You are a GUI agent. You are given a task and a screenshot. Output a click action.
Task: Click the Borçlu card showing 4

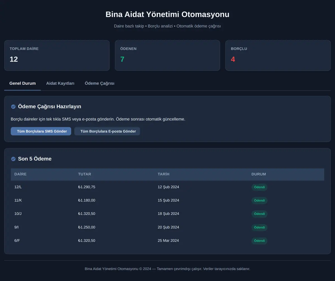click(278, 55)
